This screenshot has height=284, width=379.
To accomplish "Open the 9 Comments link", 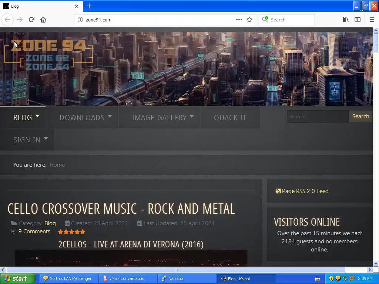I will point(34,231).
